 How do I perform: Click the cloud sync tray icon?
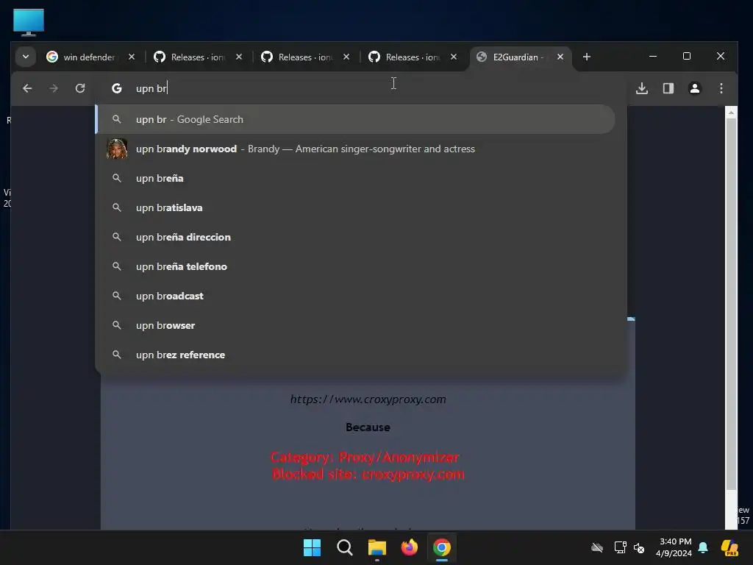coord(597,547)
